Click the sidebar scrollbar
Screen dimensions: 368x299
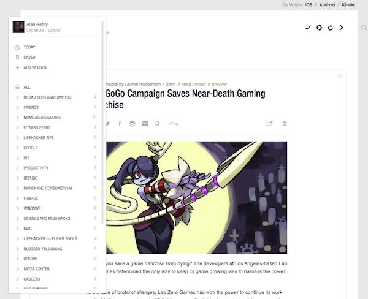[x=102, y=122]
